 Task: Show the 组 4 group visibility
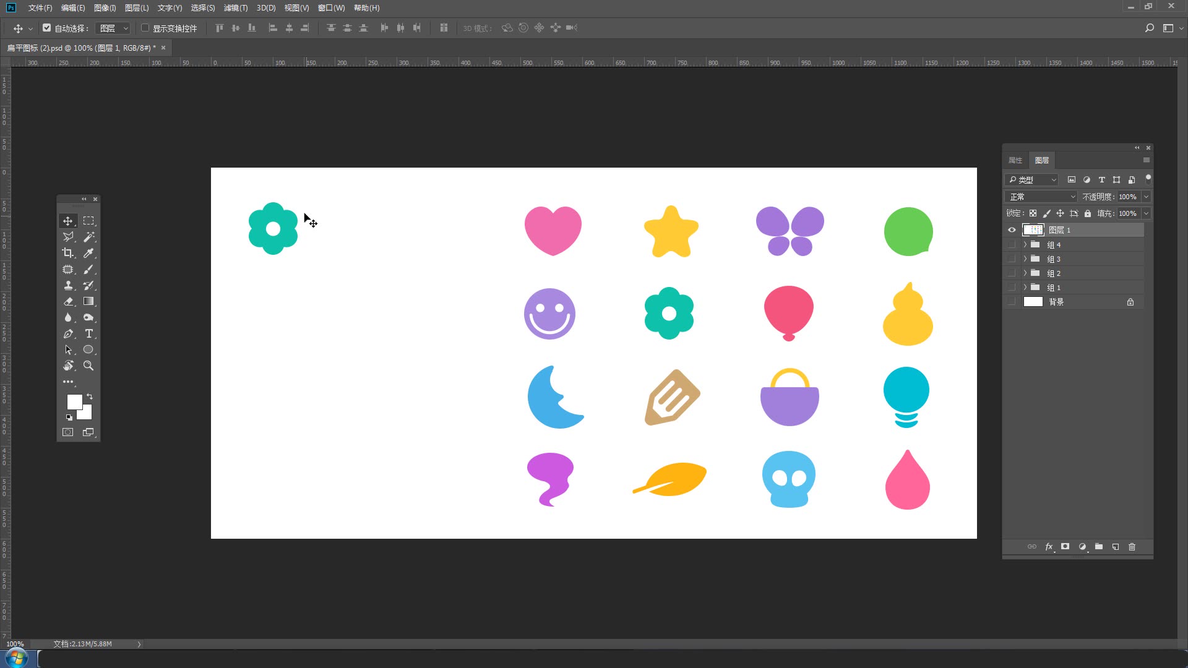[1012, 245]
